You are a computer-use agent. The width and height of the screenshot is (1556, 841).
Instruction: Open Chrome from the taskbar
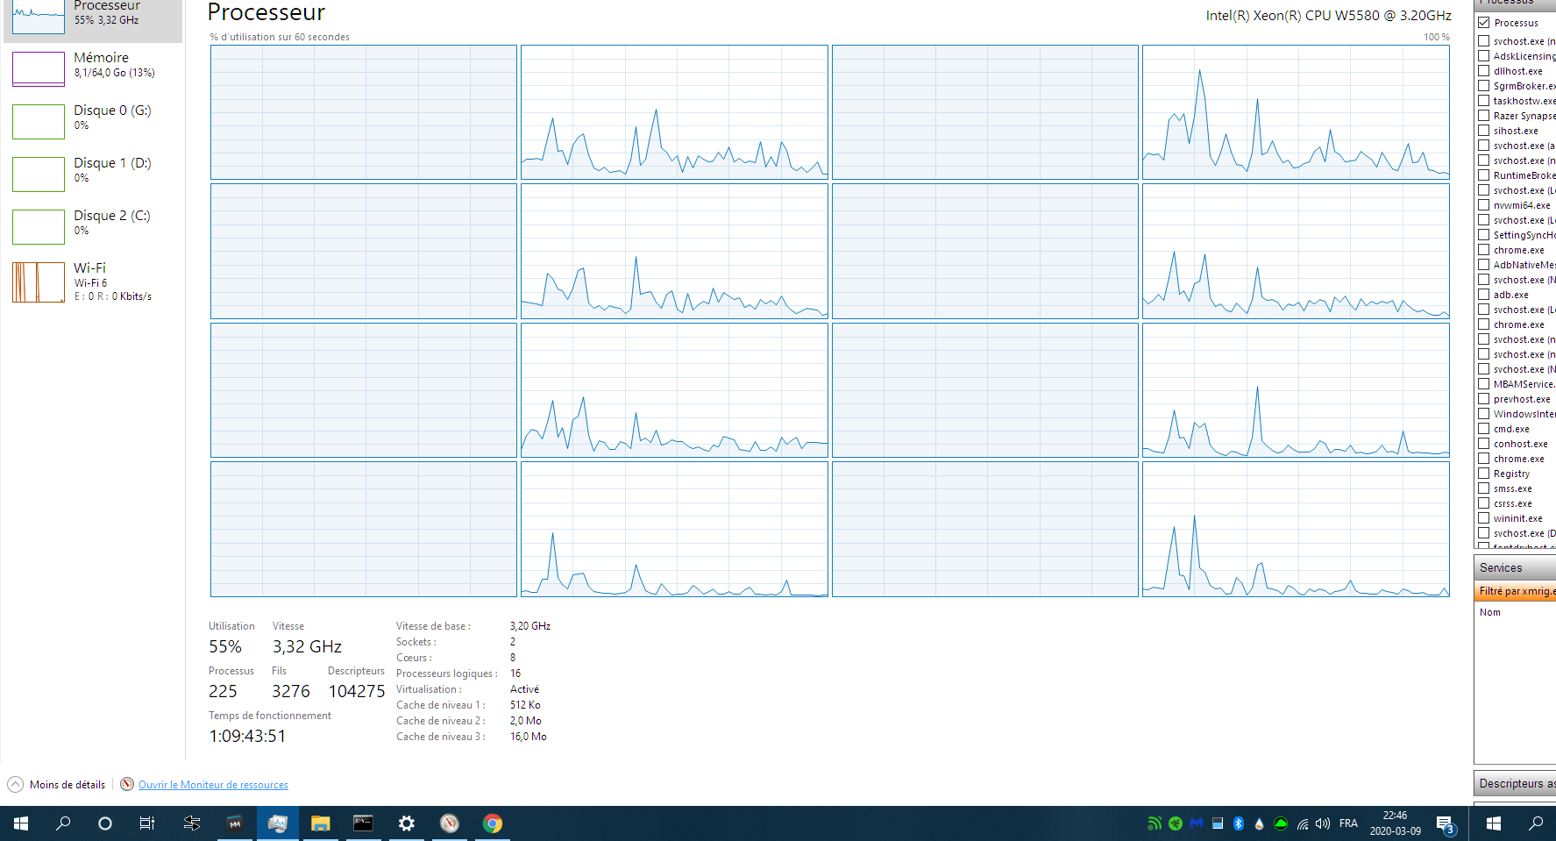[x=492, y=823]
